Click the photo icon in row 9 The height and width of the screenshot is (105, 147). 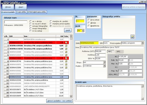tap(66, 64)
